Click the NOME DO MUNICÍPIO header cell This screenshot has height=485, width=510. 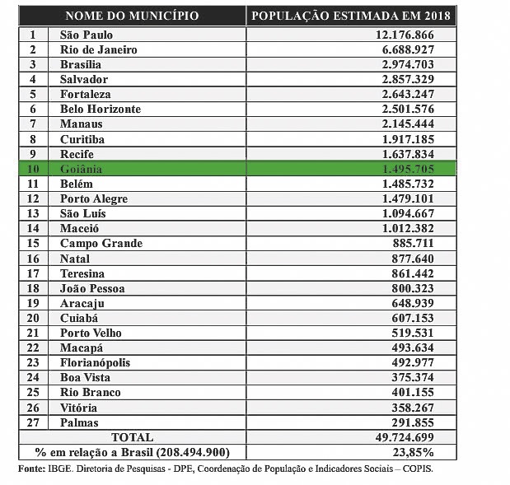click(131, 16)
